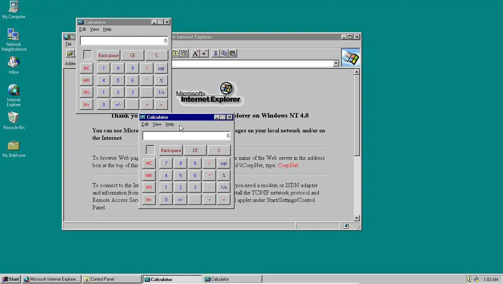The height and width of the screenshot is (284, 503).
Task: Click M+ in the inactive Calculator window
Action: coord(87,105)
